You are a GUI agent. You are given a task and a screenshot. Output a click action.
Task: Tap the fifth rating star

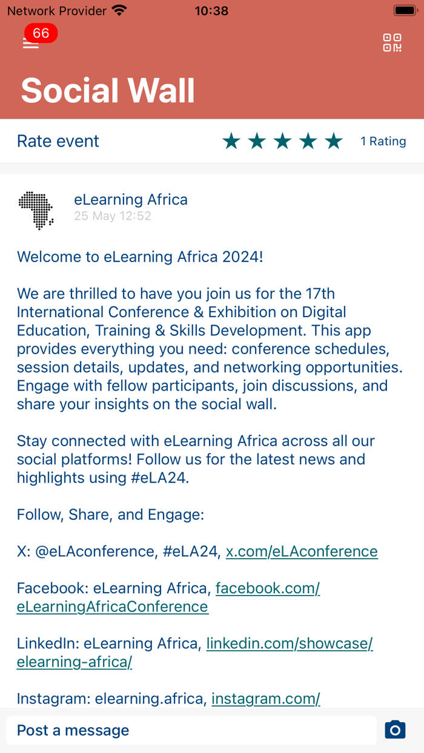click(334, 140)
